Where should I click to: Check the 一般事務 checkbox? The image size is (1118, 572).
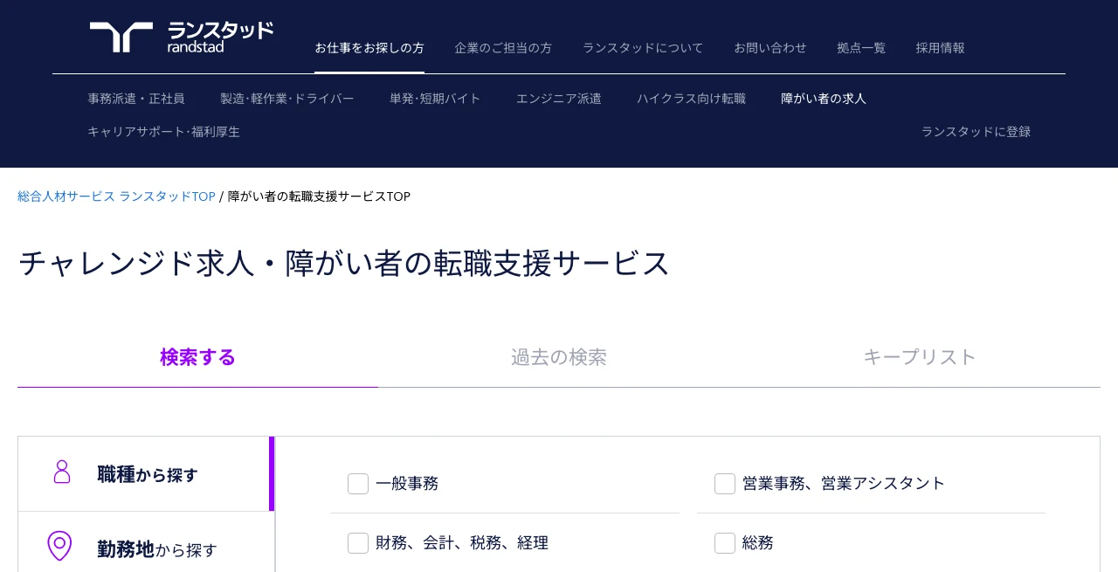(358, 484)
